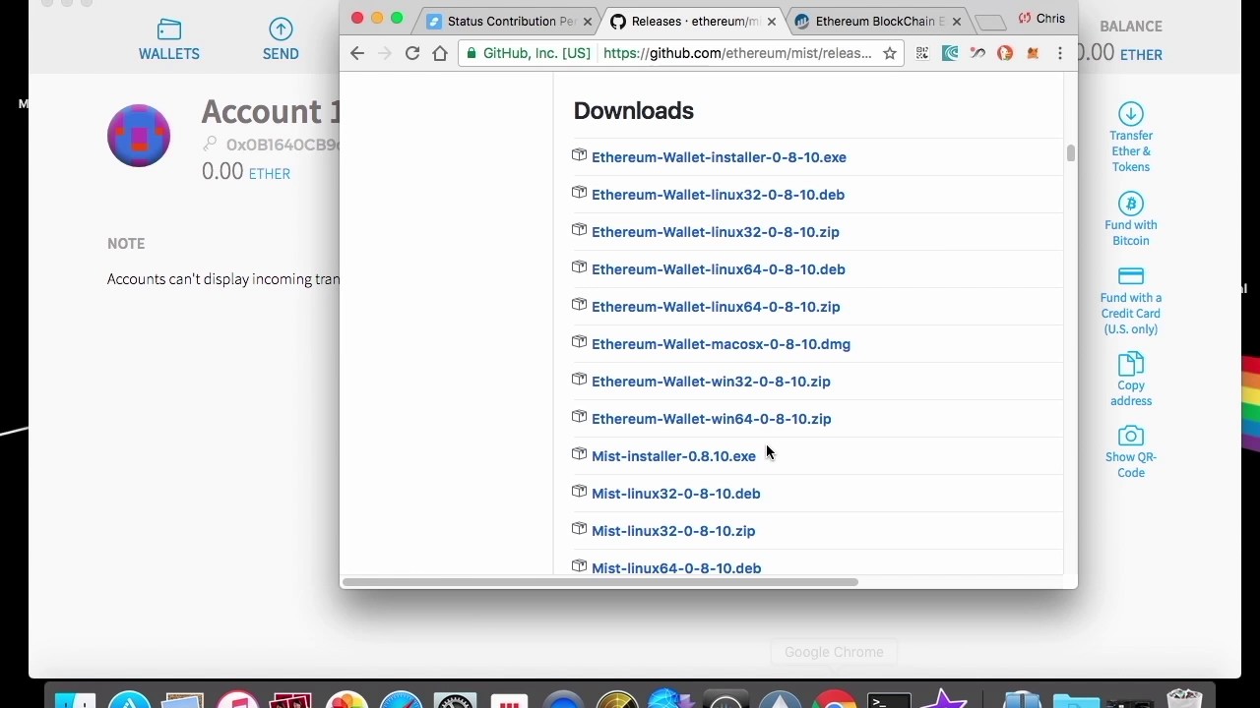Download Ethereum-Wallet-win32-0-8-10.zip
The height and width of the screenshot is (708, 1260).
[711, 382]
